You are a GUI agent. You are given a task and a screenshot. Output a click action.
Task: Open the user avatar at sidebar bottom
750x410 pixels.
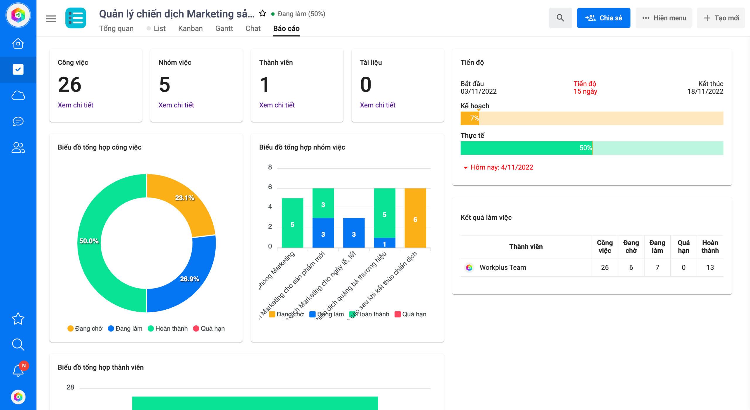coord(18,397)
